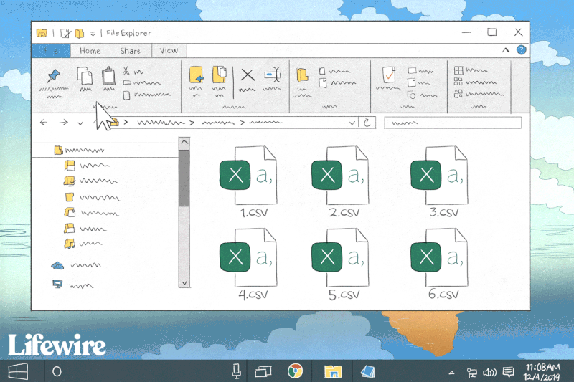574x382 pixels.
Task: Click the blue Help question mark icon
Action: point(522,50)
